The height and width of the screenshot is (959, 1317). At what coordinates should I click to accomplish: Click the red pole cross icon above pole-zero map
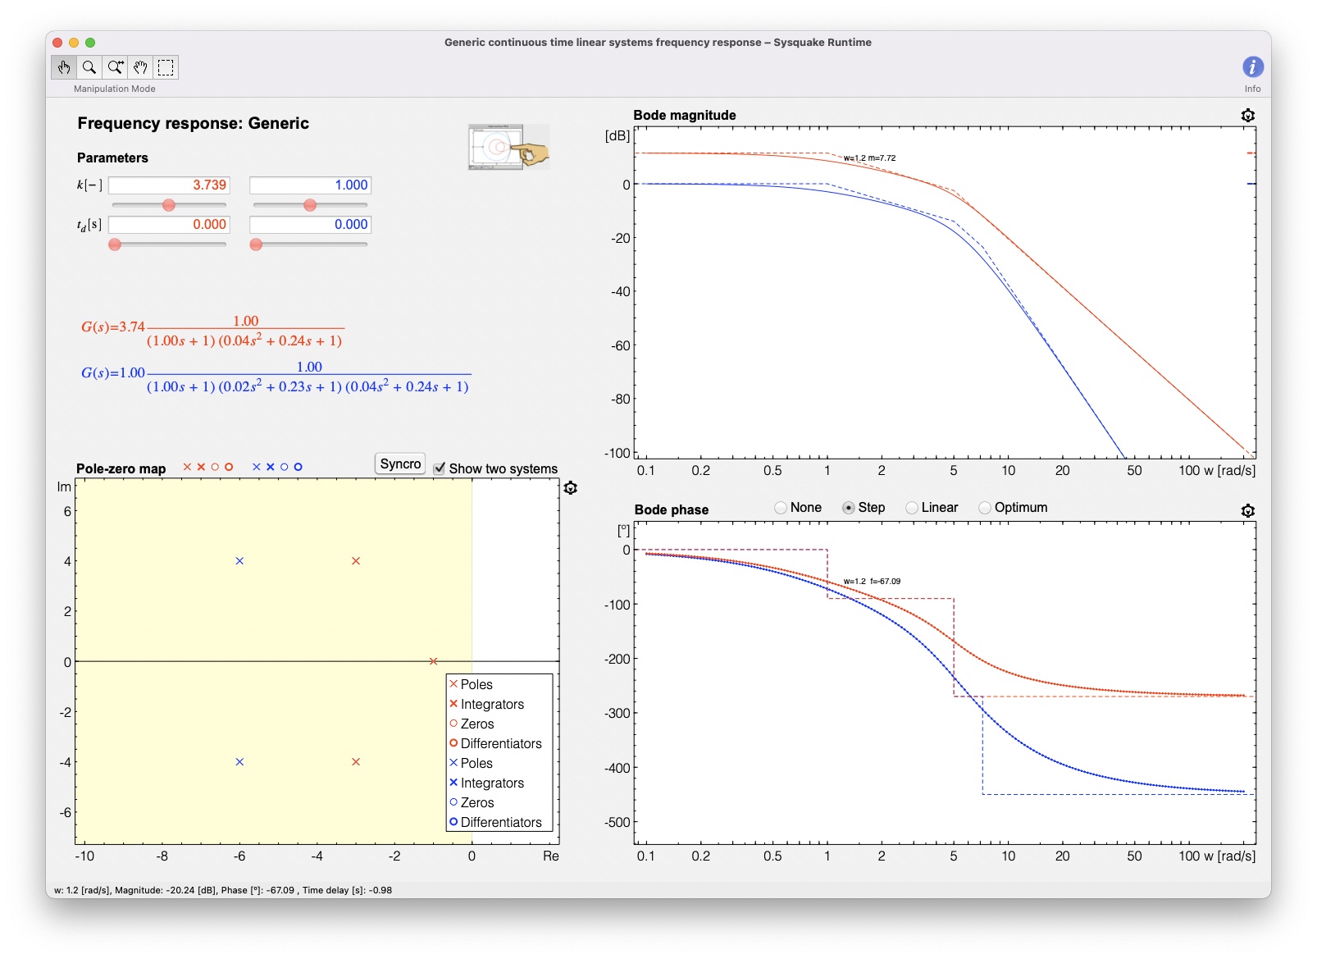click(x=187, y=468)
